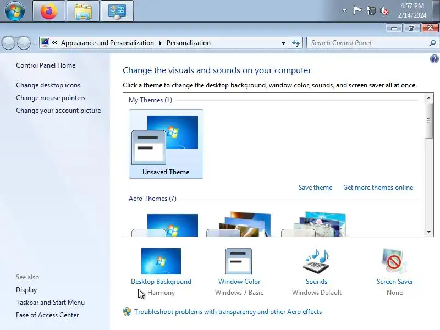Open Display under See also
Image resolution: width=440 pixels, height=330 pixels.
click(x=26, y=290)
